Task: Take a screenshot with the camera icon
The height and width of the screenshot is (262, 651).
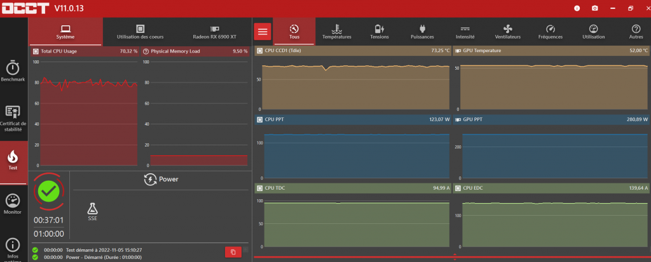Action: pos(594,8)
